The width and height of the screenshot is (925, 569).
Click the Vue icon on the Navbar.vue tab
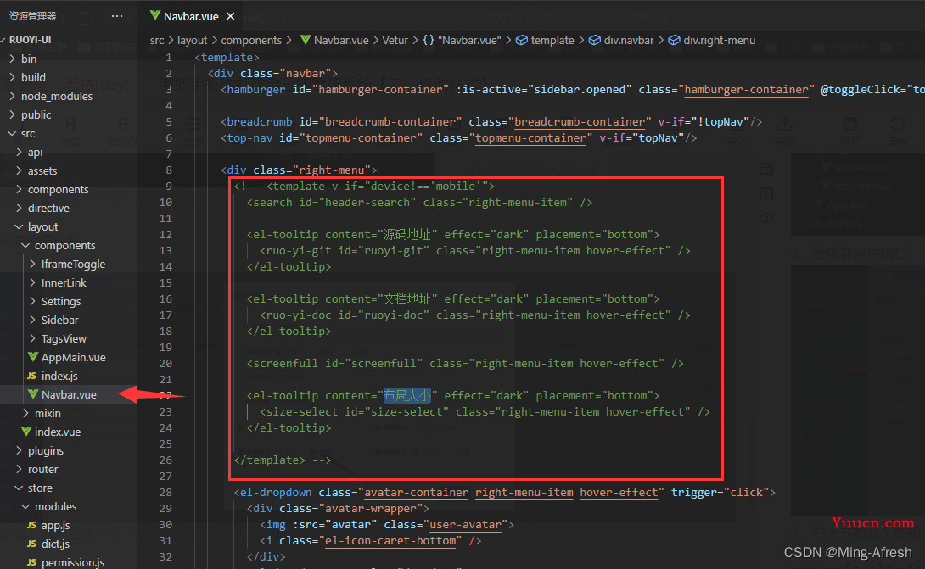point(154,16)
